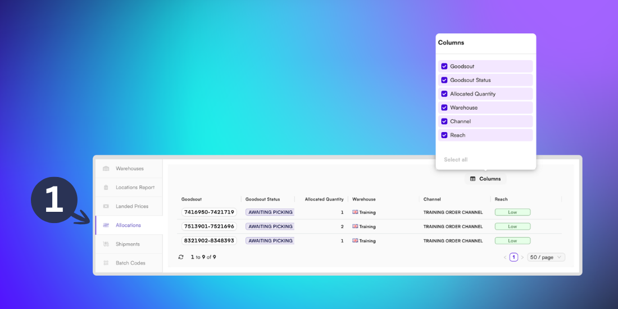Viewport: 618px width, 309px height.
Task: Uncheck the Goodsout column checkbox
Action: pyautogui.click(x=444, y=66)
